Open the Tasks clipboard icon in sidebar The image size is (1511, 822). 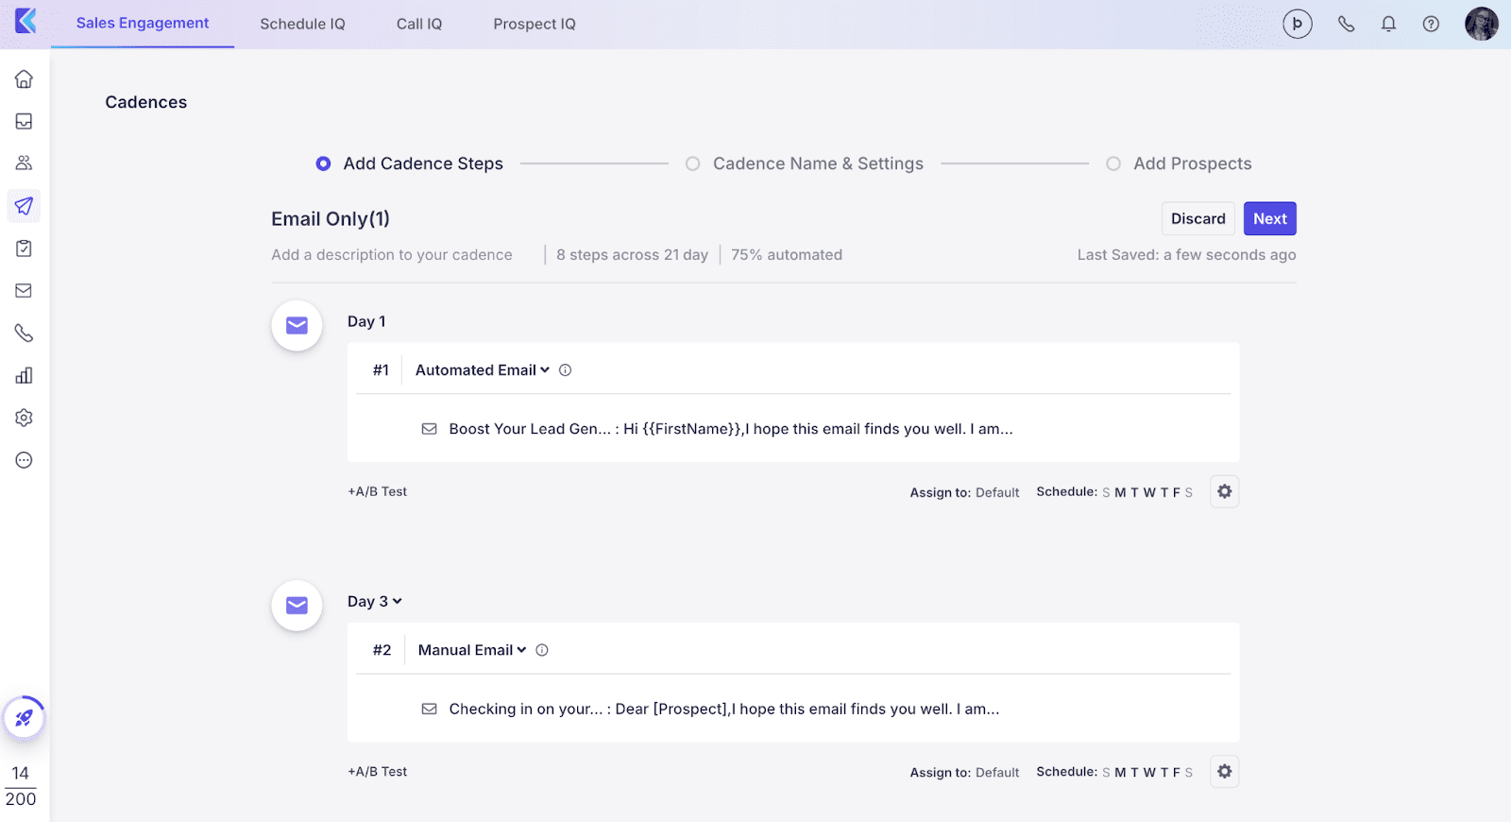[24, 248]
